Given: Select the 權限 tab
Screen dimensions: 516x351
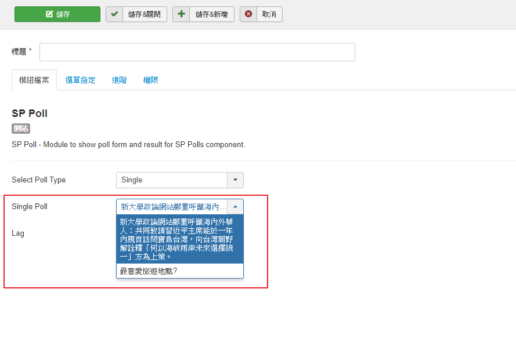Looking at the screenshot, I should [x=150, y=80].
